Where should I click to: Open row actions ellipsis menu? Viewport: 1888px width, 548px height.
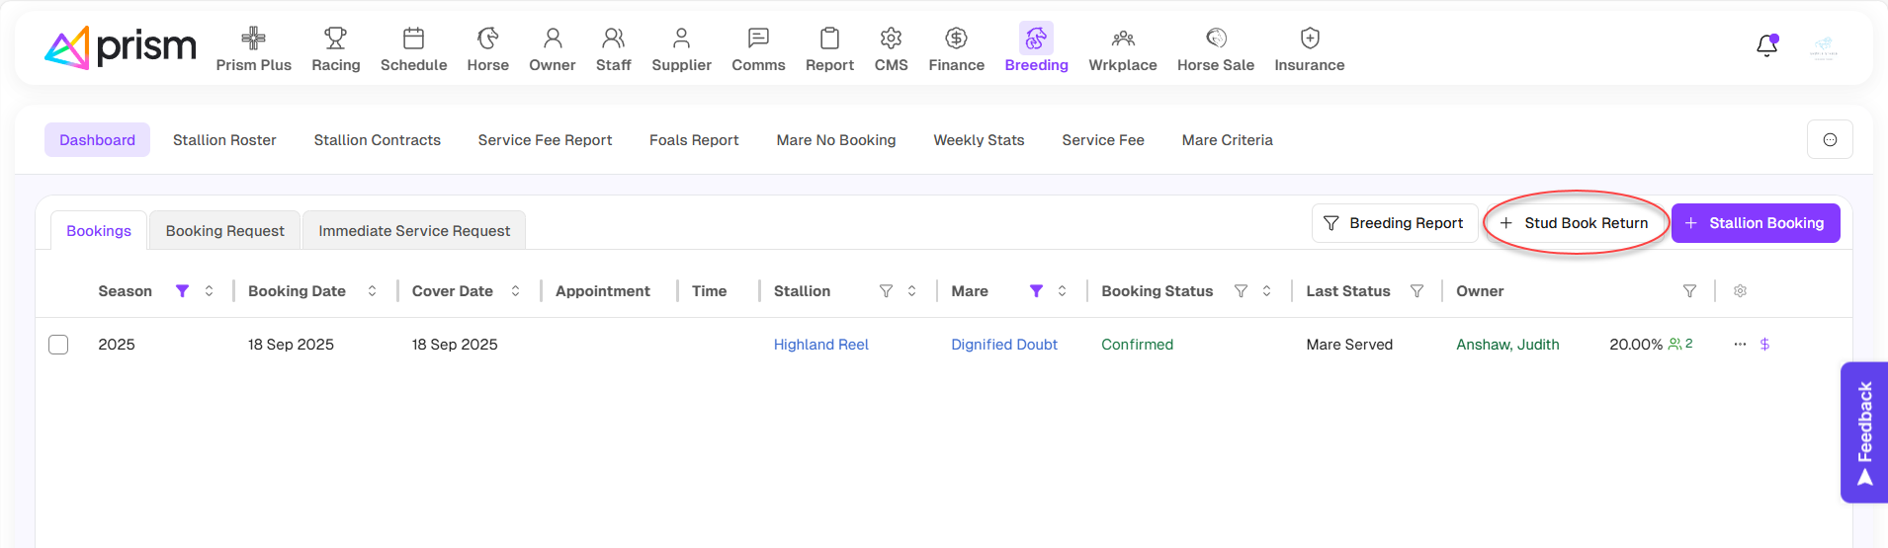[x=1740, y=345]
